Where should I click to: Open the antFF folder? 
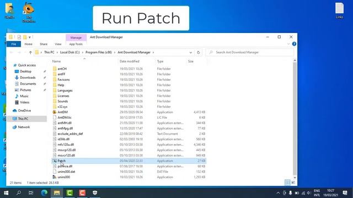[61, 74]
